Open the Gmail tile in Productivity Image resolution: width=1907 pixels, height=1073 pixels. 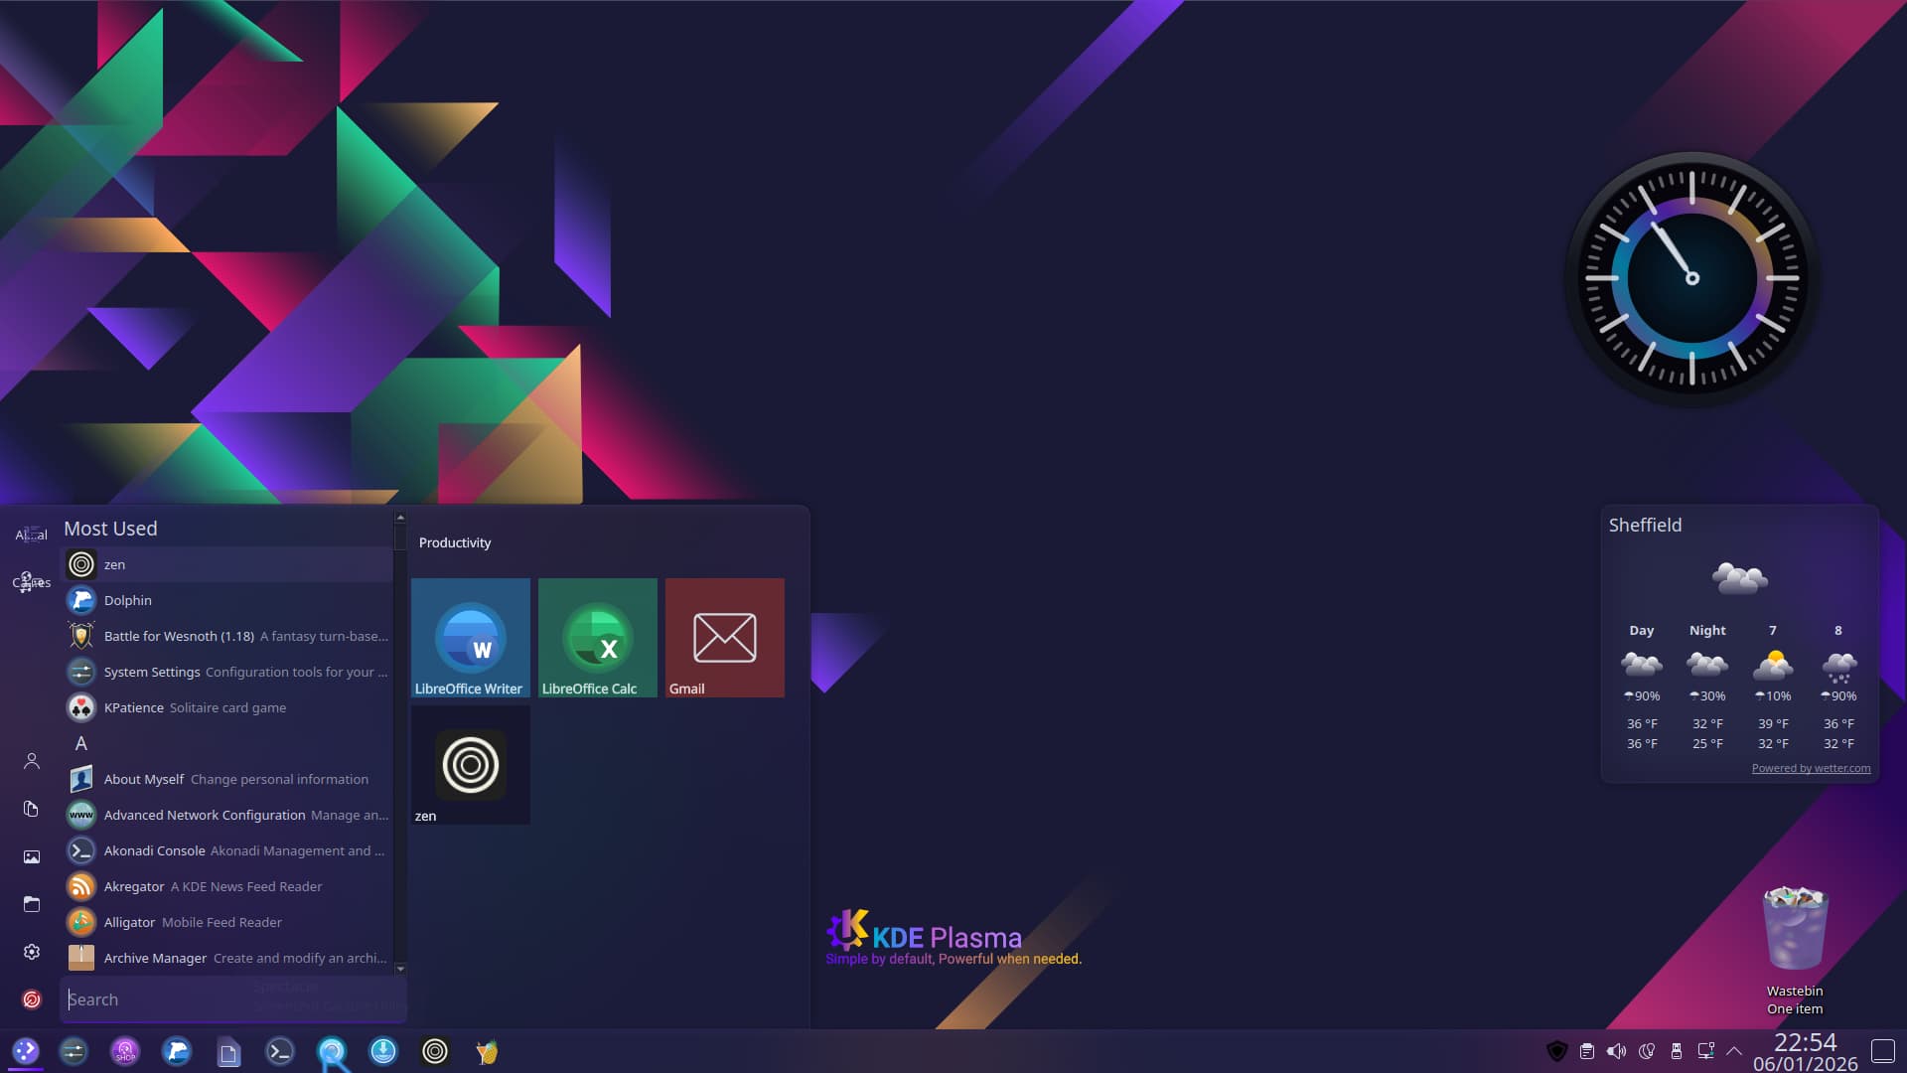click(724, 637)
